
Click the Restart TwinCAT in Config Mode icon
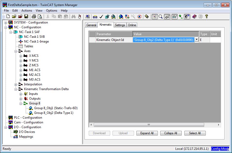121,17
